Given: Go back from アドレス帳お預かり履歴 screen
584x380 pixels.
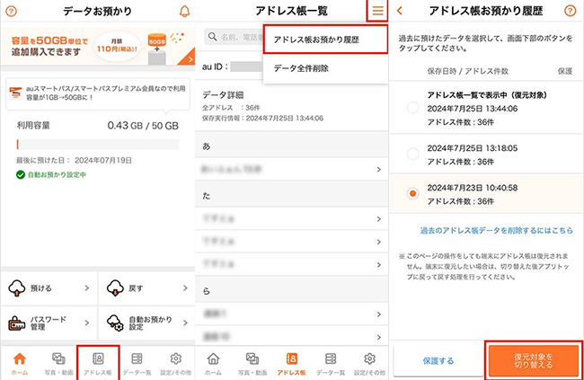Looking at the screenshot, I should coord(400,11).
